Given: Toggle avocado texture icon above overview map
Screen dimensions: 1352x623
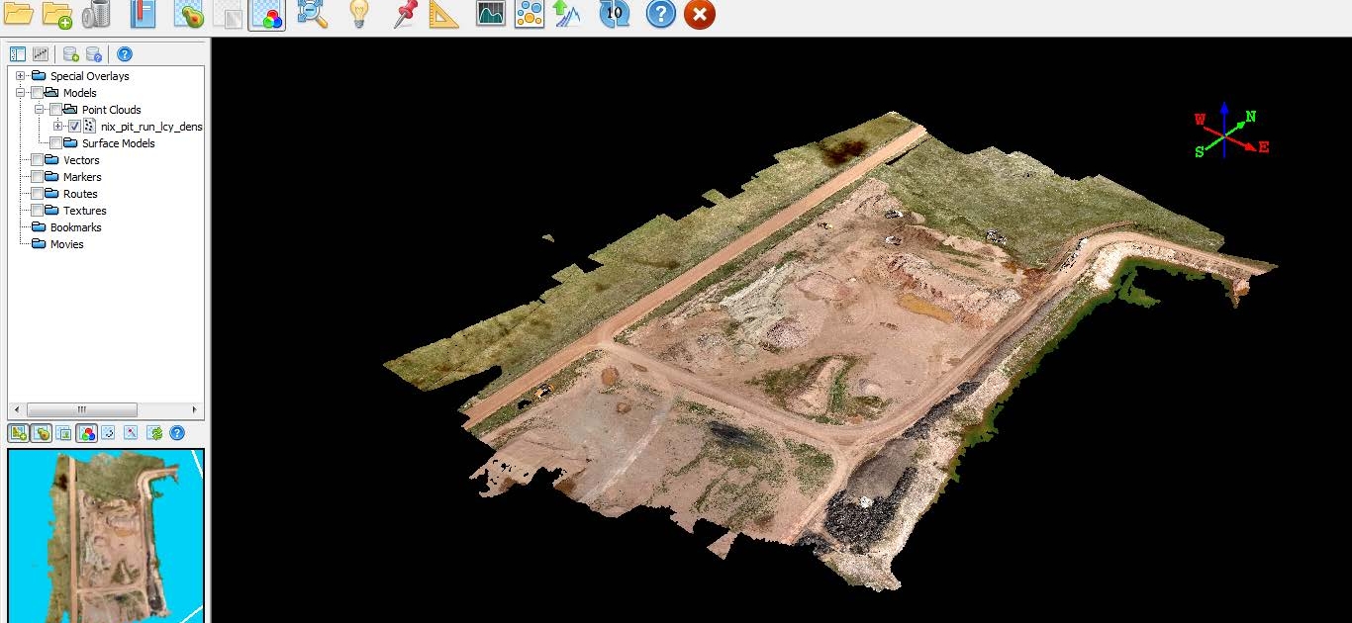Looking at the screenshot, I should tap(42, 432).
